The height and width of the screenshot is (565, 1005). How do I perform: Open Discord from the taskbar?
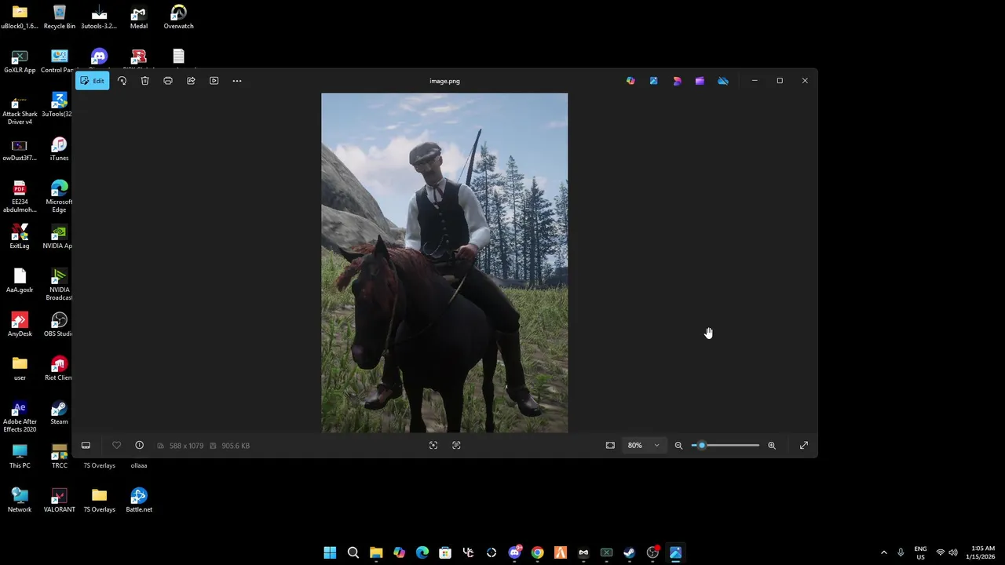click(514, 552)
